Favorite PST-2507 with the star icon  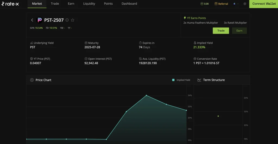pyautogui.click(x=72, y=20)
